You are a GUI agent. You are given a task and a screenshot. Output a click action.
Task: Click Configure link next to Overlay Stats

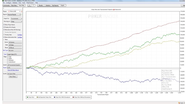click(x=20, y=35)
